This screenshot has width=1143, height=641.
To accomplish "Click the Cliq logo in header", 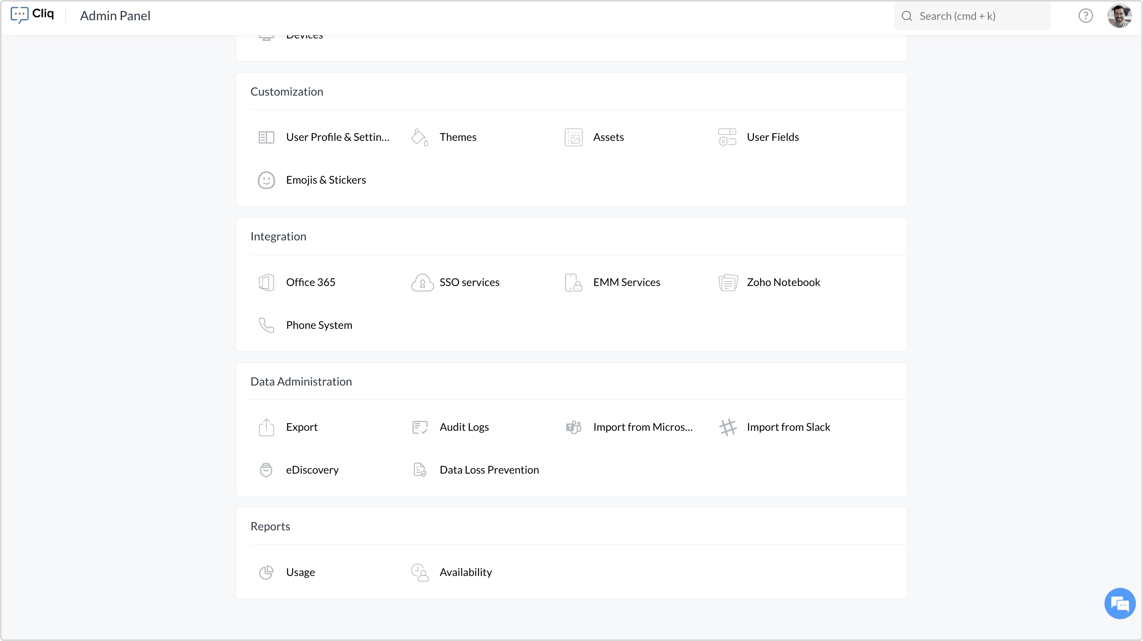I will (x=33, y=14).
